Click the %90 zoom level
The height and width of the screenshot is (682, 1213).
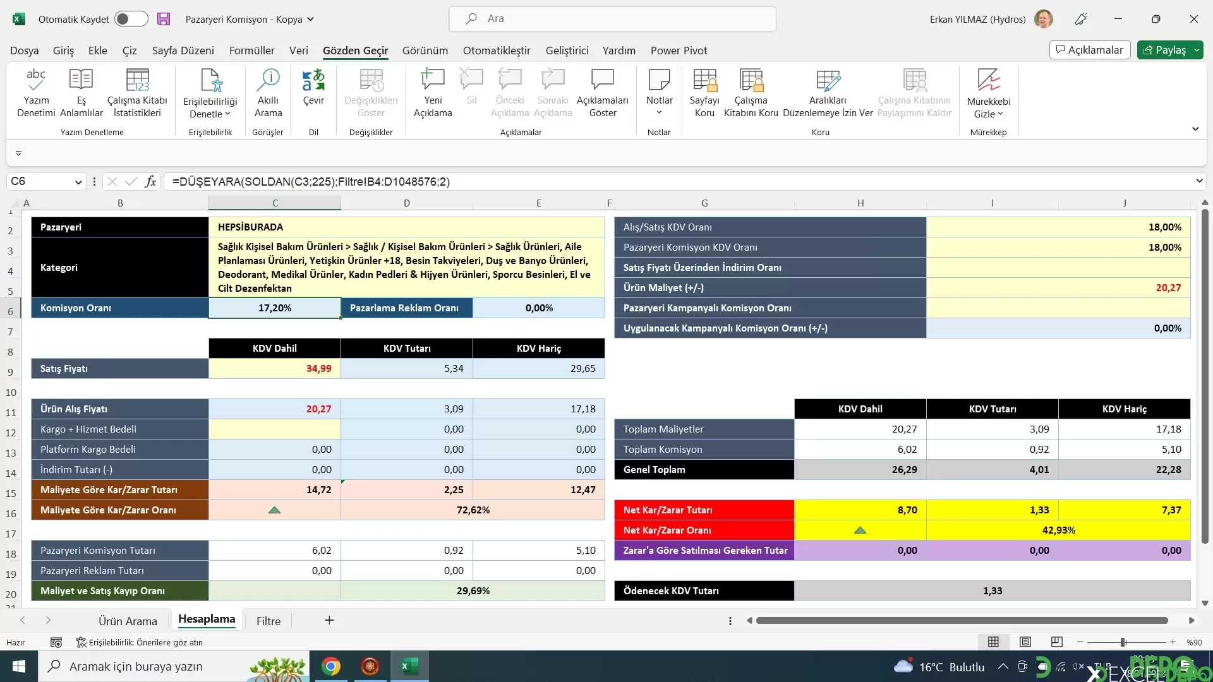[x=1194, y=642]
